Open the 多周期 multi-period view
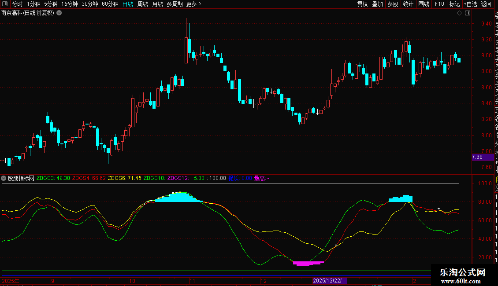 tap(175, 4)
